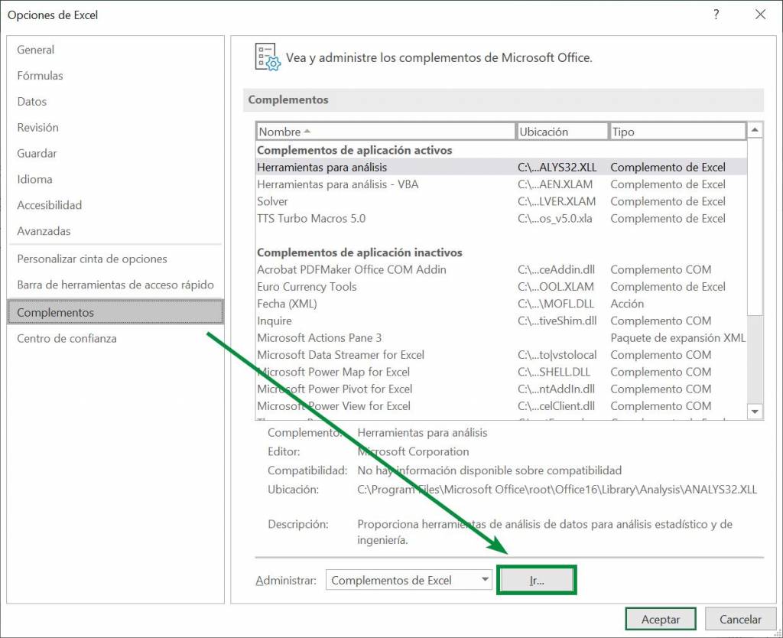Click the C:\...LVER.XLAM location cell
Viewport: 783px width, 638px height.
[557, 201]
